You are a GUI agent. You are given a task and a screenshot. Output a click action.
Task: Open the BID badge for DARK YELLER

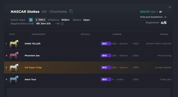pyautogui.click(x=106, y=44)
